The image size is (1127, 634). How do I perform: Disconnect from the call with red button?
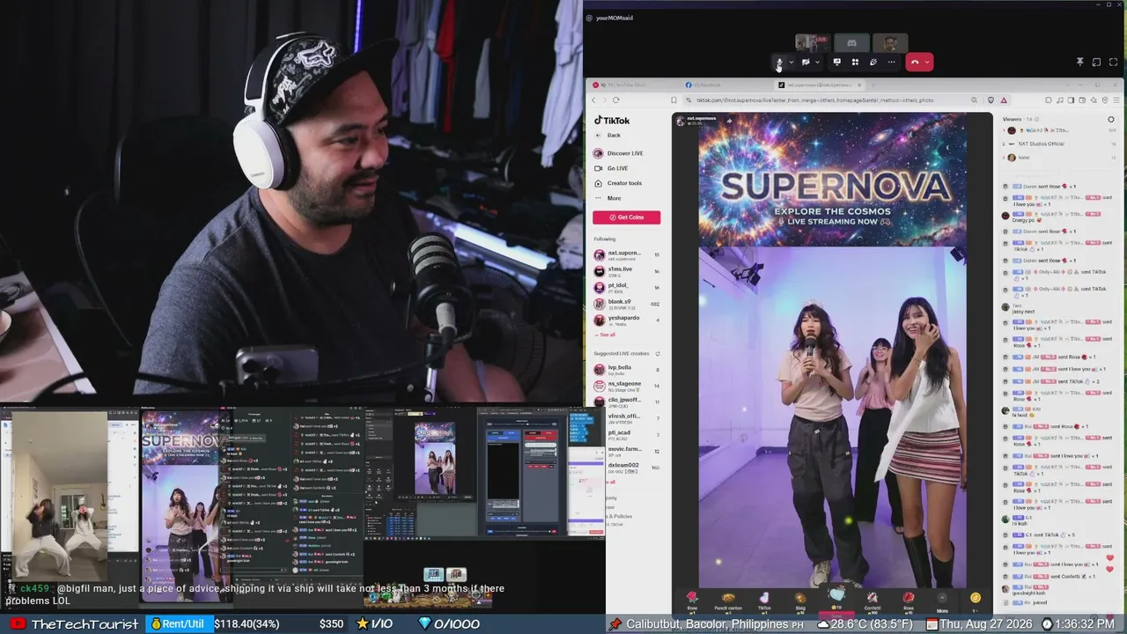915,63
